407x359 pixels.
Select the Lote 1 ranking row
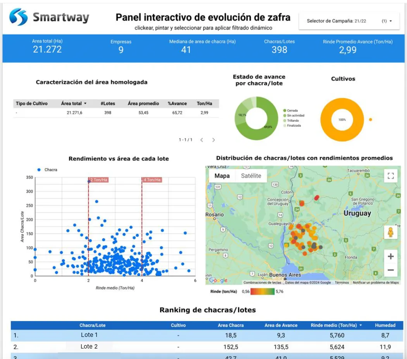point(207,335)
